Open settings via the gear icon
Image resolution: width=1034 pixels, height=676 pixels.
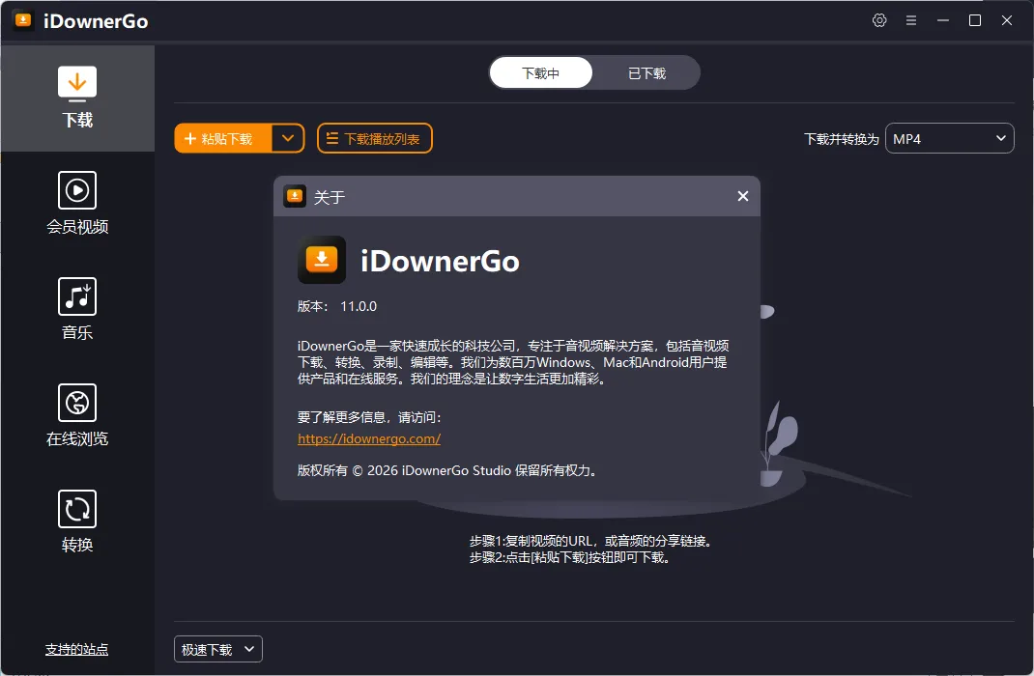click(879, 20)
